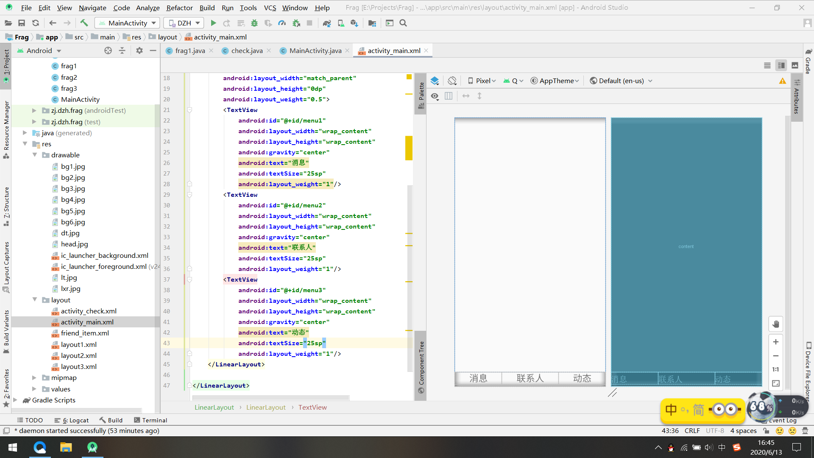814x458 pixels.
Task: Switch to Split view in layout editor
Action: 781,65
